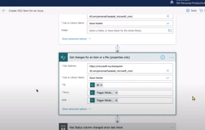Open the folder picker icon in Folder field
205x130 pixels.
click(170, 31)
